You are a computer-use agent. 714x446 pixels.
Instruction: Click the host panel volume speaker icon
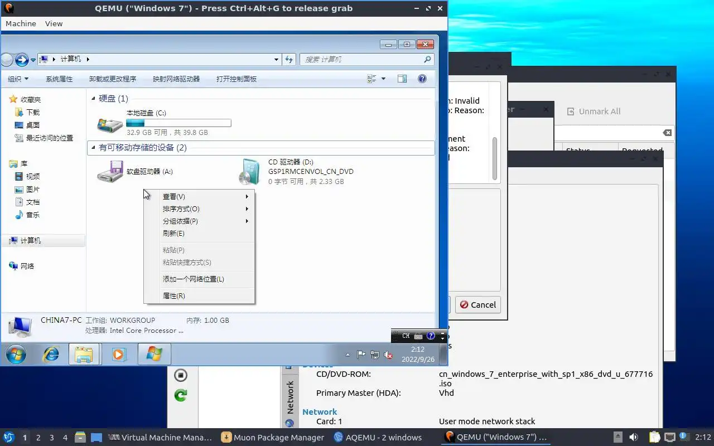pos(634,438)
